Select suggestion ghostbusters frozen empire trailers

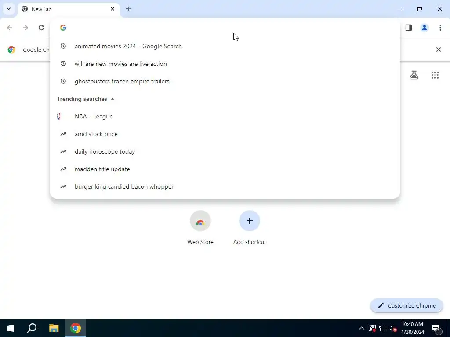[225, 81]
